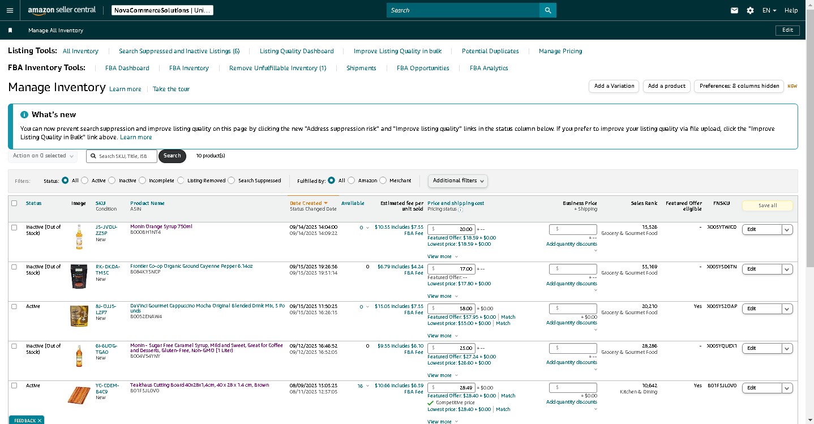Screen dimensions: 814x424
Task: Click the black Search button beside SKU field
Action: pos(172,156)
